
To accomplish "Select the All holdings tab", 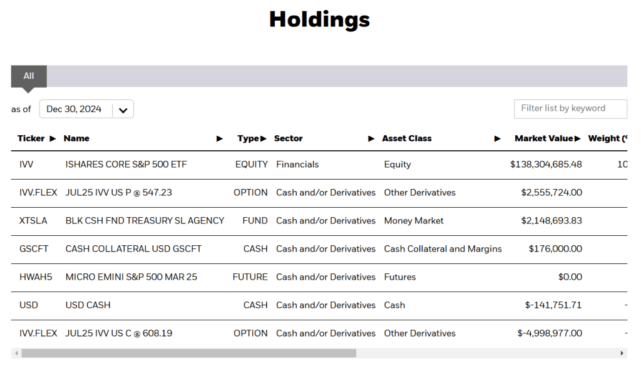I will (29, 76).
